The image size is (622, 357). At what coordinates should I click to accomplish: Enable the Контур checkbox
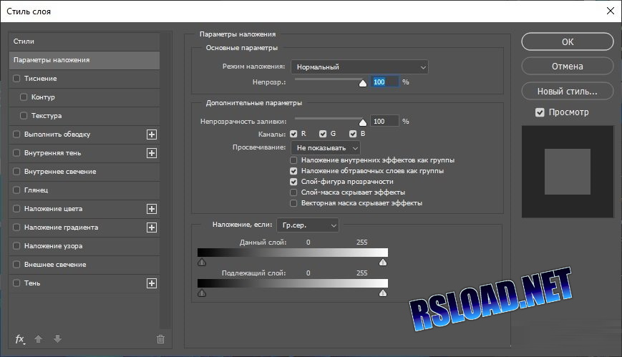[x=24, y=97]
